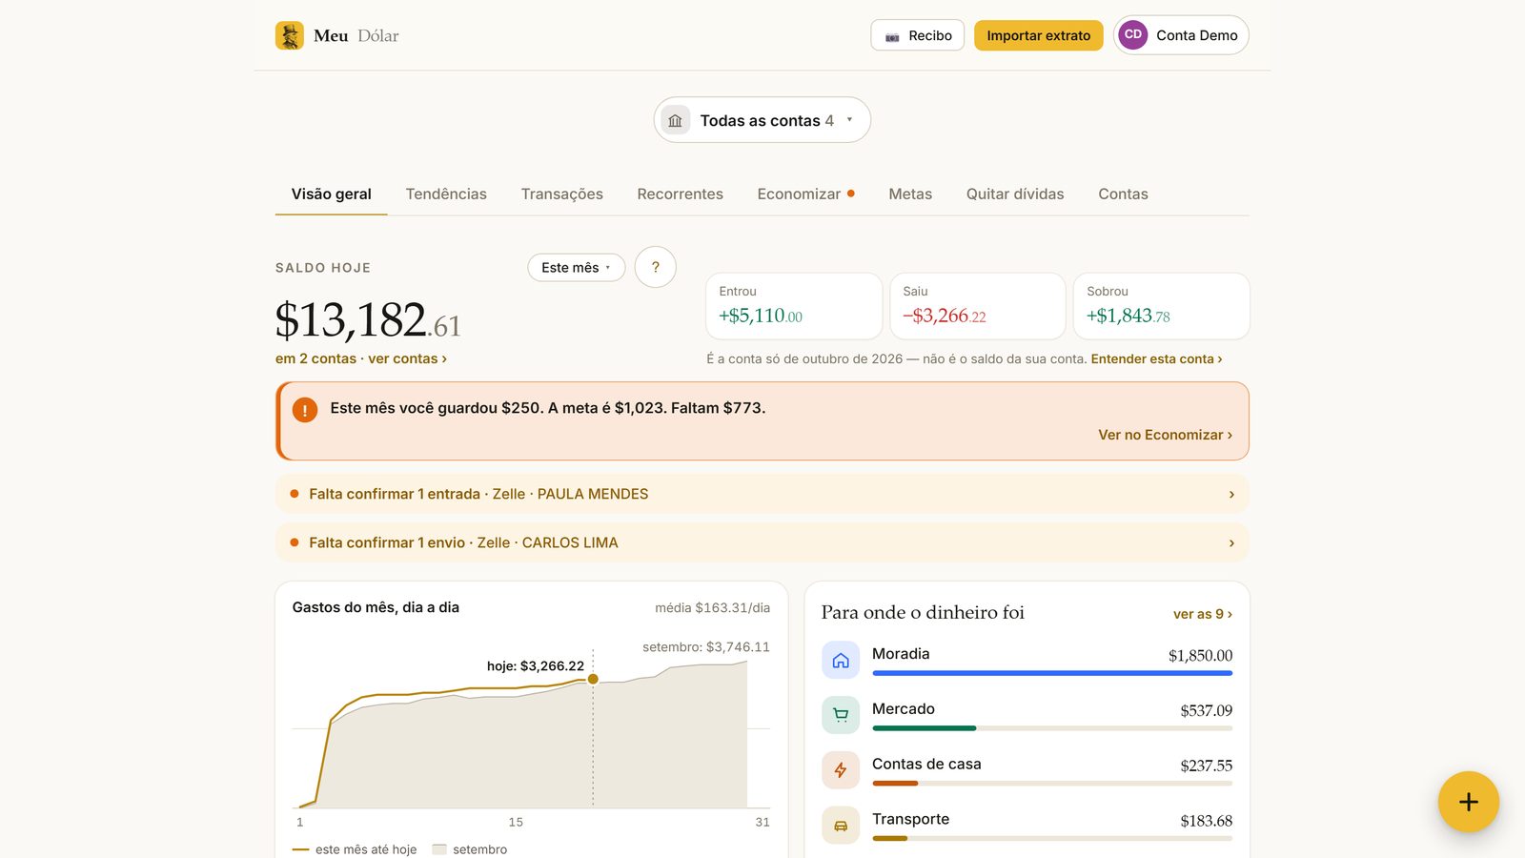This screenshot has width=1525, height=858.
Task: Click the Entrou +$5,110.00 card
Action: pos(794,306)
